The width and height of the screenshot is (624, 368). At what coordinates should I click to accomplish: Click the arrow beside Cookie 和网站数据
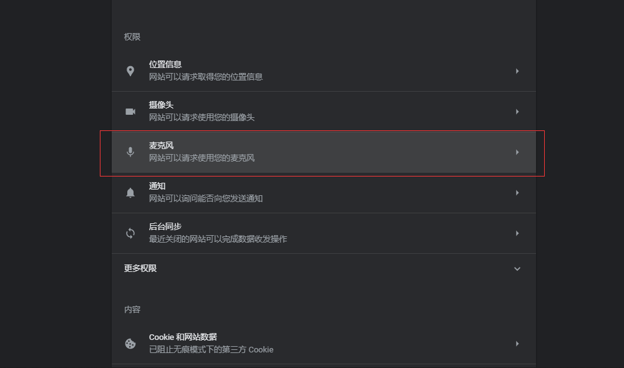coord(517,344)
